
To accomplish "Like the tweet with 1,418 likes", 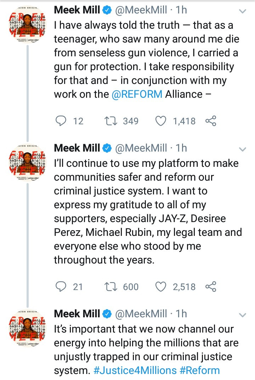I will [x=161, y=121].
